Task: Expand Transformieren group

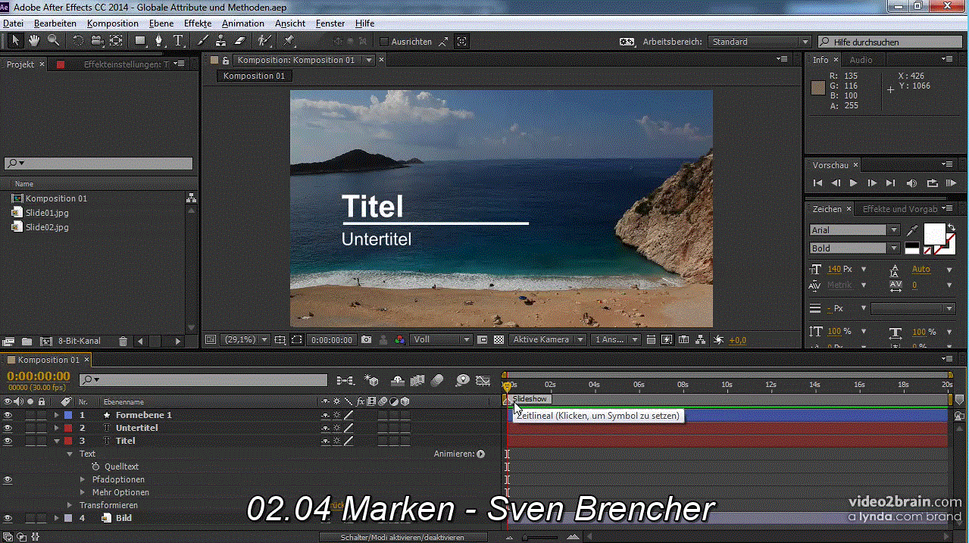Action: point(70,505)
